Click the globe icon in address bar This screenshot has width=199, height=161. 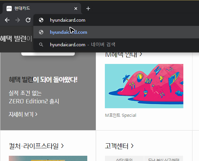[x=41, y=20]
